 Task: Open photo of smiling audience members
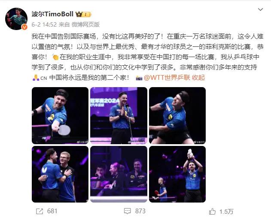[x=119, y=174]
